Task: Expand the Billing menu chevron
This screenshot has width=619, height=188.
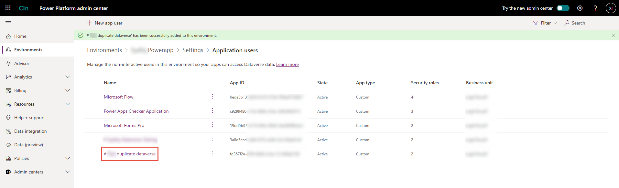Action: point(68,90)
